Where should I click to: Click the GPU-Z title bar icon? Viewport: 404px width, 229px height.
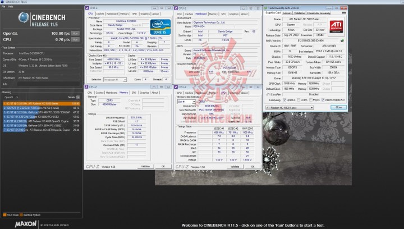coord(265,8)
